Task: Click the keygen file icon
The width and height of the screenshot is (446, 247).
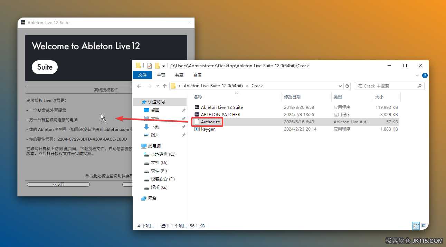Action: click(x=197, y=129)
